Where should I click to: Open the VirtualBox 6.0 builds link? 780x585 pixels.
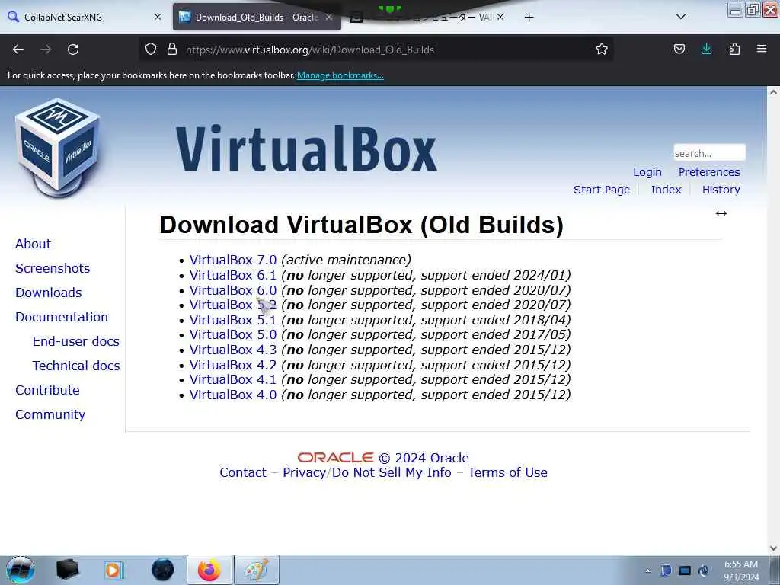[233, 290]
